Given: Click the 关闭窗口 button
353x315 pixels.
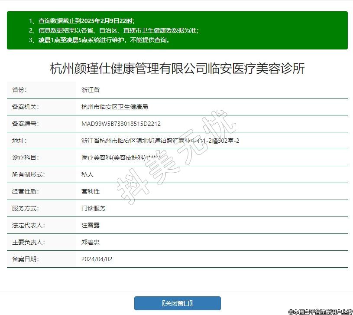Looking at the screenshot, I should (177, 303).
